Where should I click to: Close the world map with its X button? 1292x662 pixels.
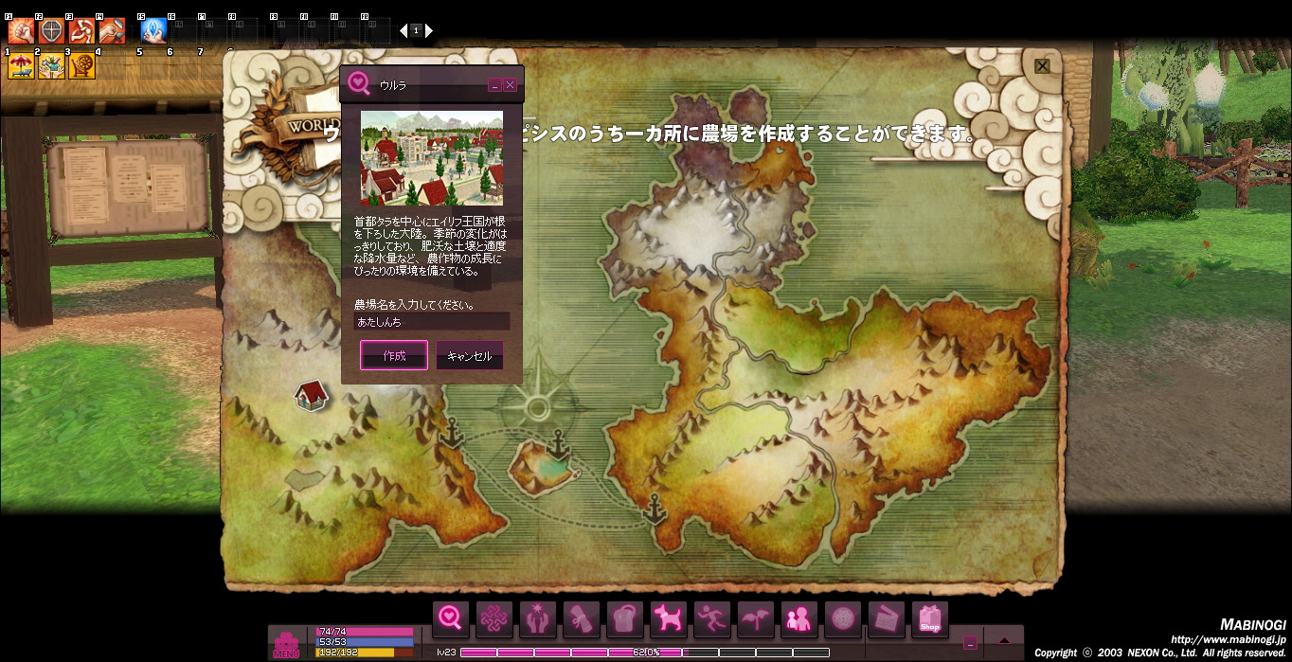[1042, 65]
